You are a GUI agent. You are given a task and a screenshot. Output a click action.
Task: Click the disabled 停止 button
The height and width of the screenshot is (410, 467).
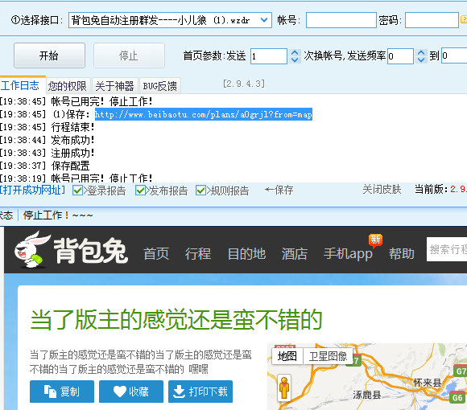pos(129,55)
